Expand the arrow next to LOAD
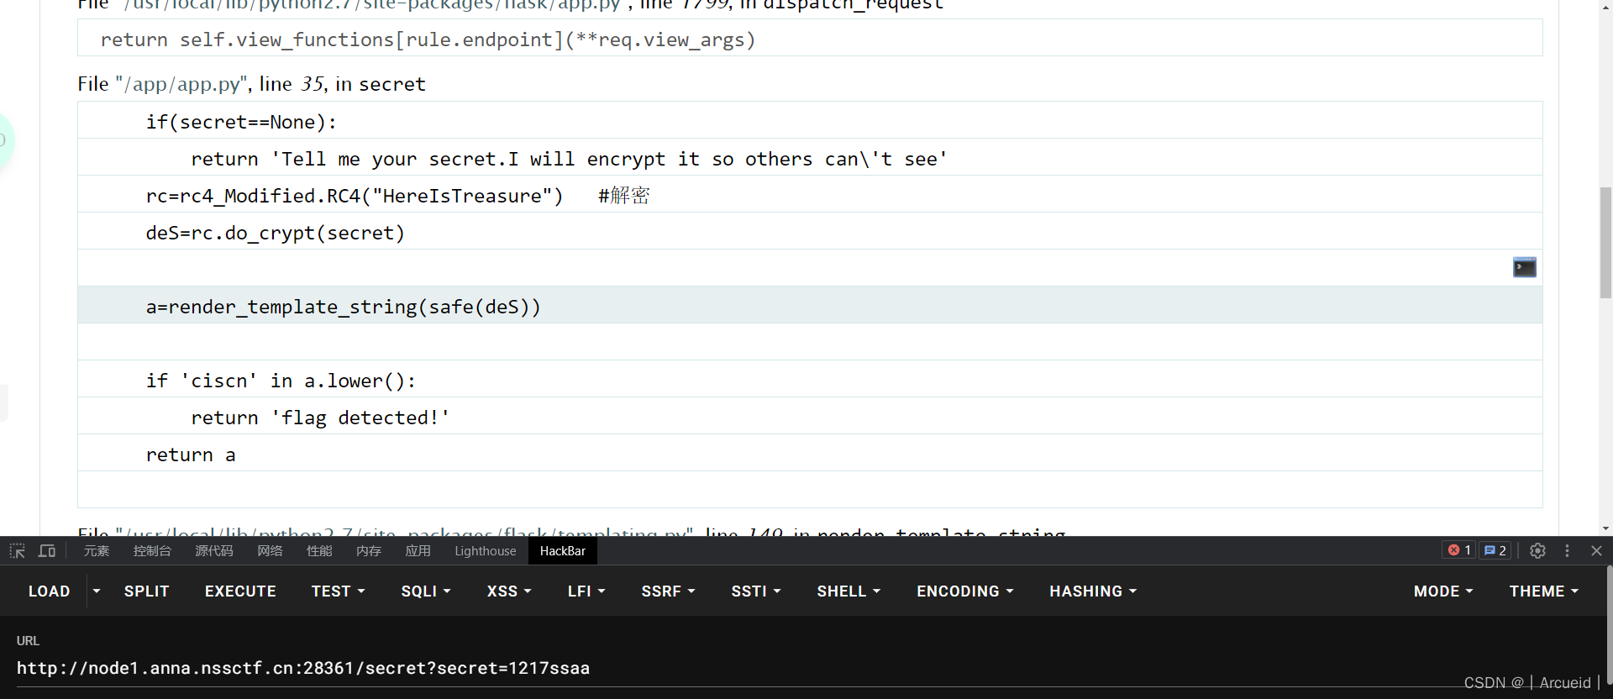The width and height of the screenshot is (1613, 699). [x=97, y=591]
